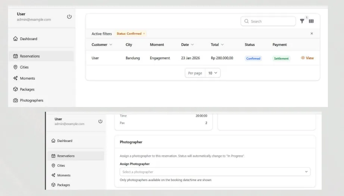344x196 pixels.
Task: Click the City column header
Action: pos(129,44)
